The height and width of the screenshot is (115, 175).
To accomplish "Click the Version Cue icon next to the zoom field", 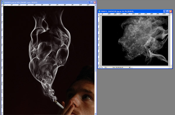I will pyautogui.click(x=106, y=68).
